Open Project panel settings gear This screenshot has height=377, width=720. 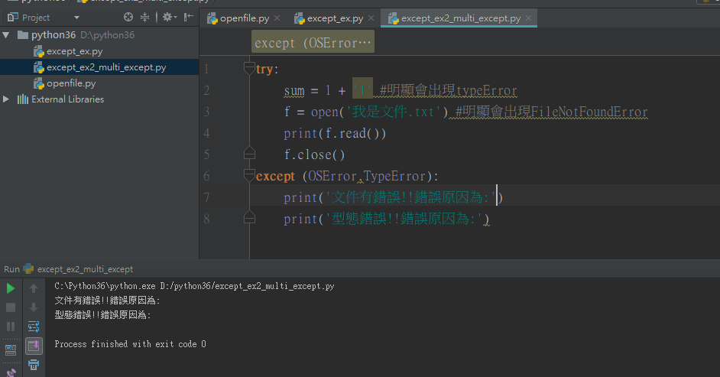pyautogui.click(x=169, y=18)
